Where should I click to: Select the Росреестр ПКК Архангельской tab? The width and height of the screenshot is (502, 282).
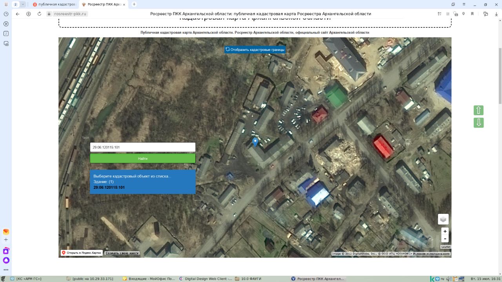point(103,4)
